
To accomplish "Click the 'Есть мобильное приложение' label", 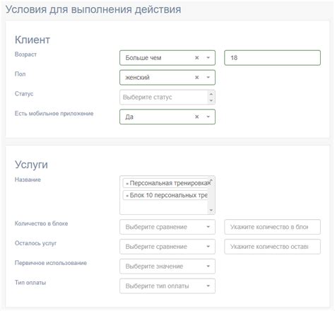I will [x=54, y=114].
